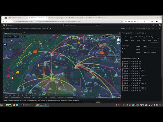Expand the Demo Org. organization switcher
Viewport: 163px width, 122px height.
tap(11, 25)
